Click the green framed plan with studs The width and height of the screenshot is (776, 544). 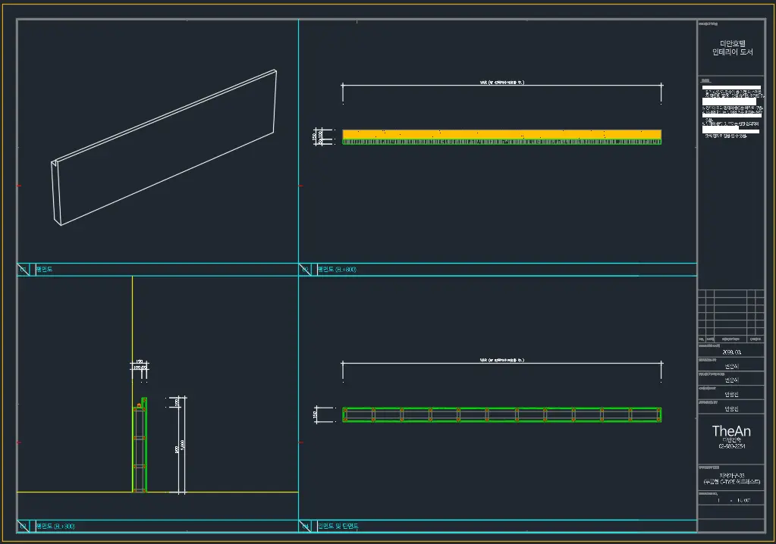point(502,414)
